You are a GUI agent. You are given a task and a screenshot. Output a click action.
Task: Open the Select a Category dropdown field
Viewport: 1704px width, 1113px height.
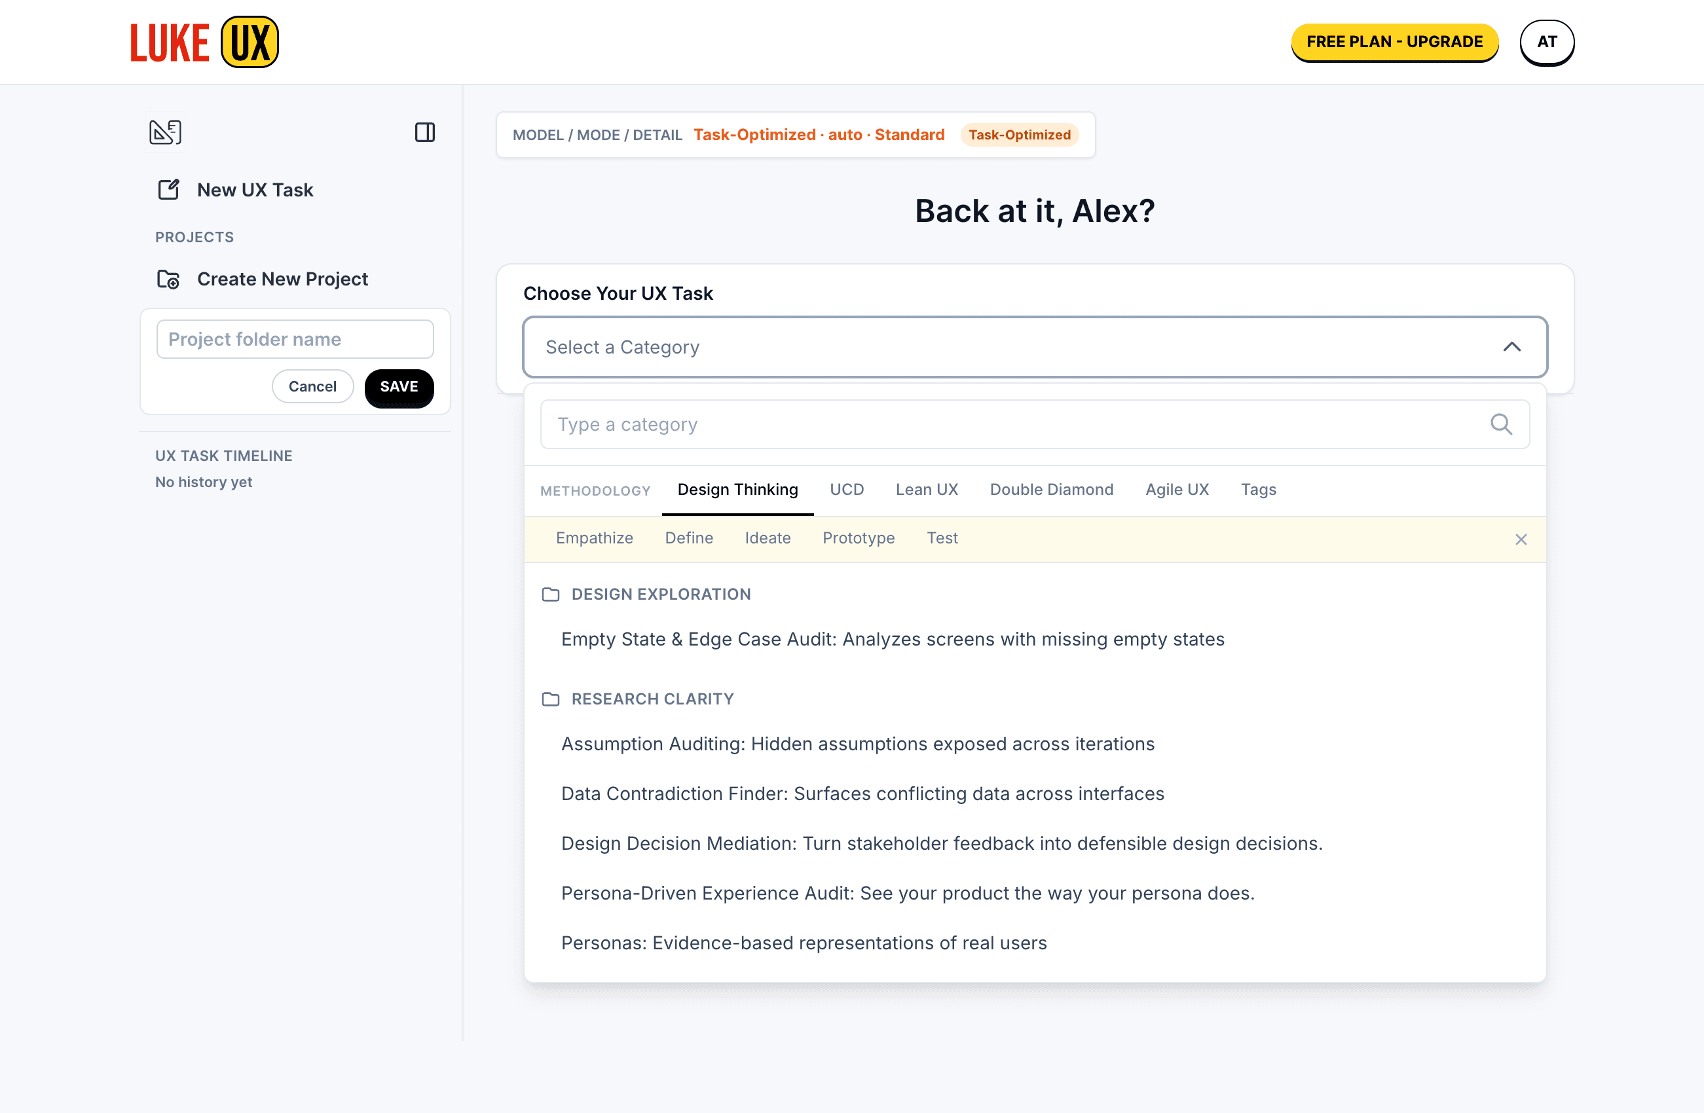coord(1035,347)
